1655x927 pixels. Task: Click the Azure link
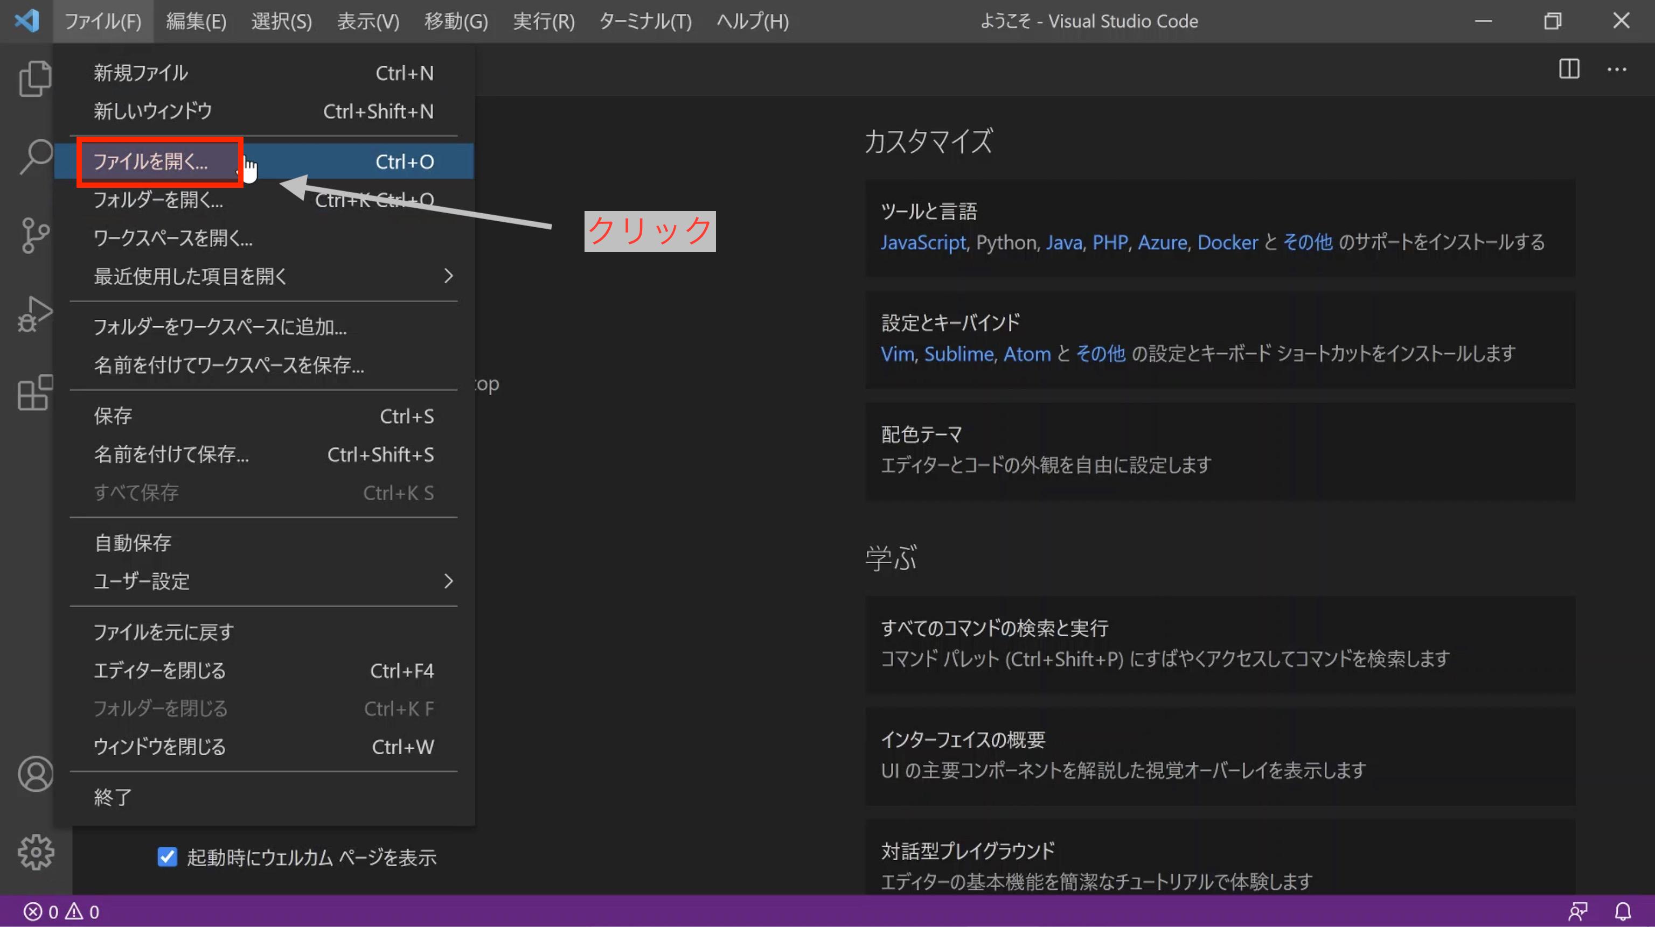[1162, 242]
